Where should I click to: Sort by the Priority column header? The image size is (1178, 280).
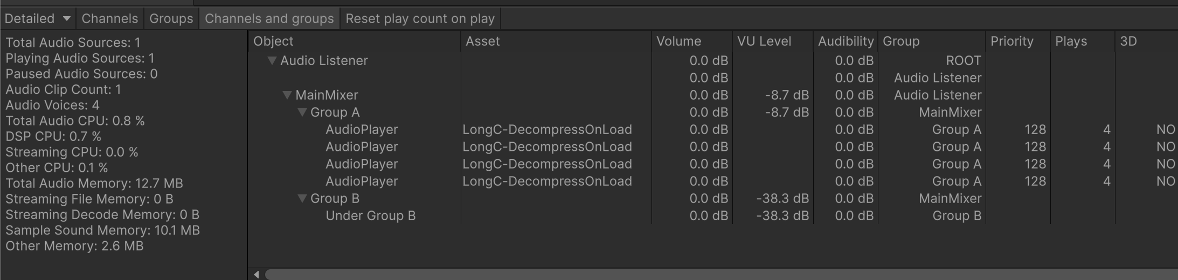point(1011,41)
